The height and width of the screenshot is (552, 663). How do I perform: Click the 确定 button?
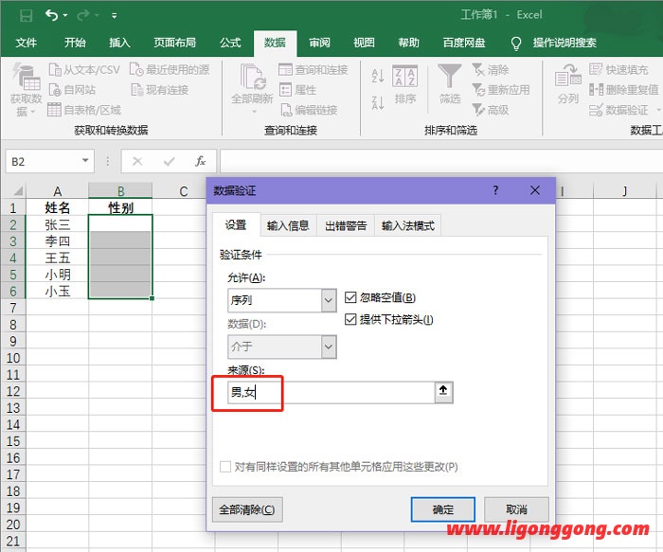pyautogui.click(x=442, y=509)
